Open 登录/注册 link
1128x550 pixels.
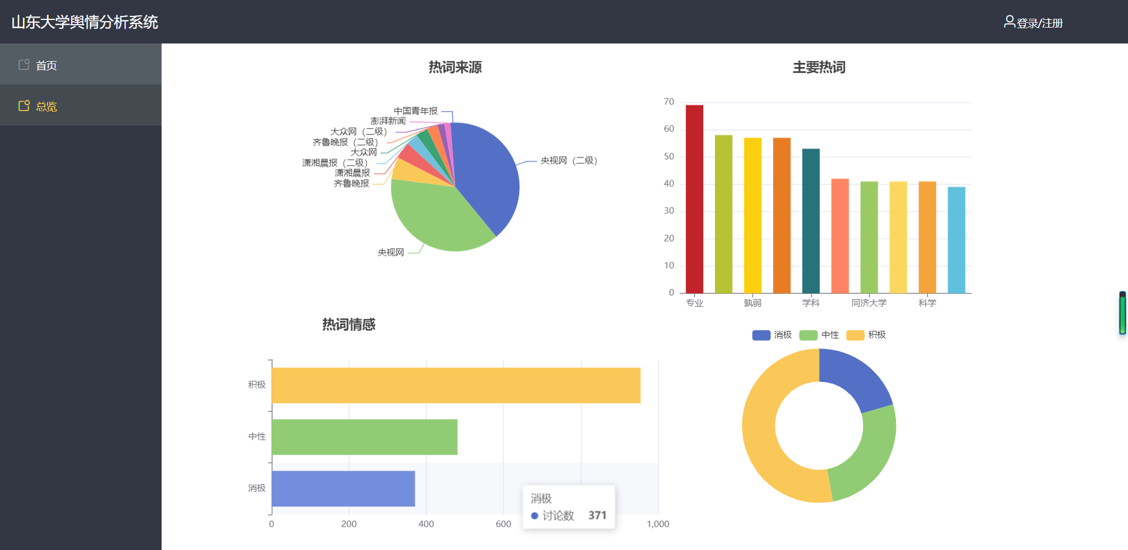pos(1039,23)
